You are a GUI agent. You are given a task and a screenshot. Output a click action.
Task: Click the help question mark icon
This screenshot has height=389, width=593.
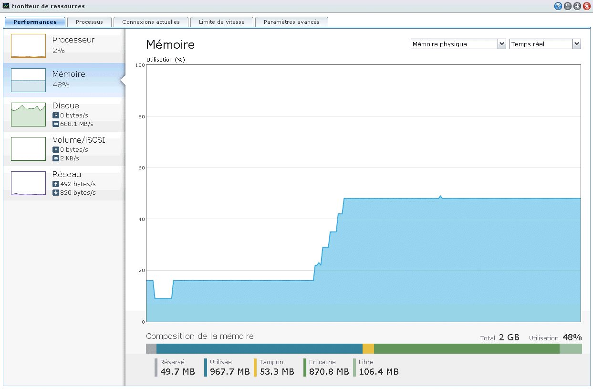pos(558,6)
